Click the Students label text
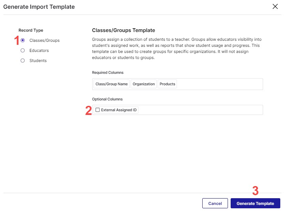 tap(38, 61)
